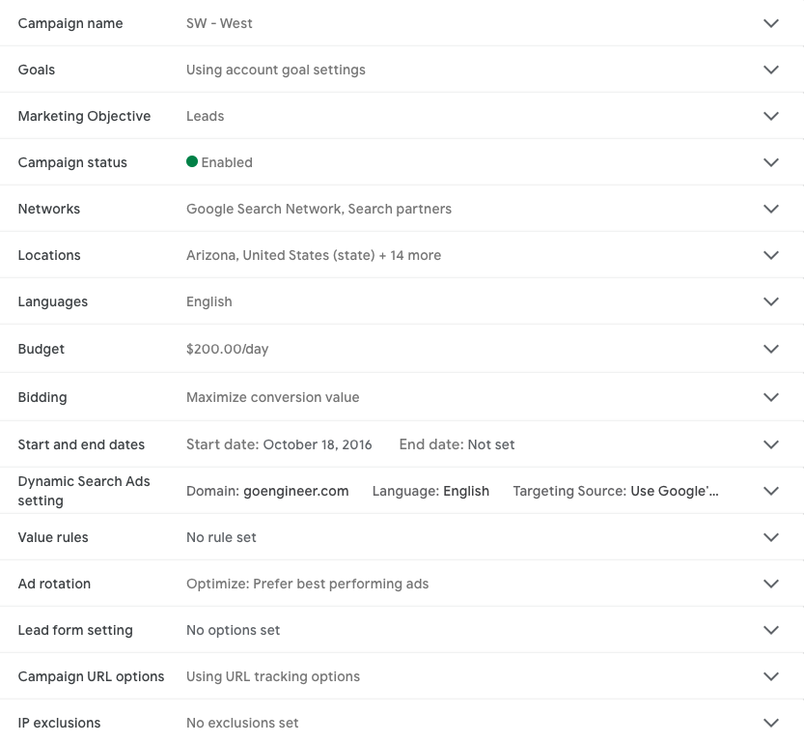Expand Lead form setting chevron
Image resolution: width=804 pixels, height=743 pixels.
(x=770, y=630)
